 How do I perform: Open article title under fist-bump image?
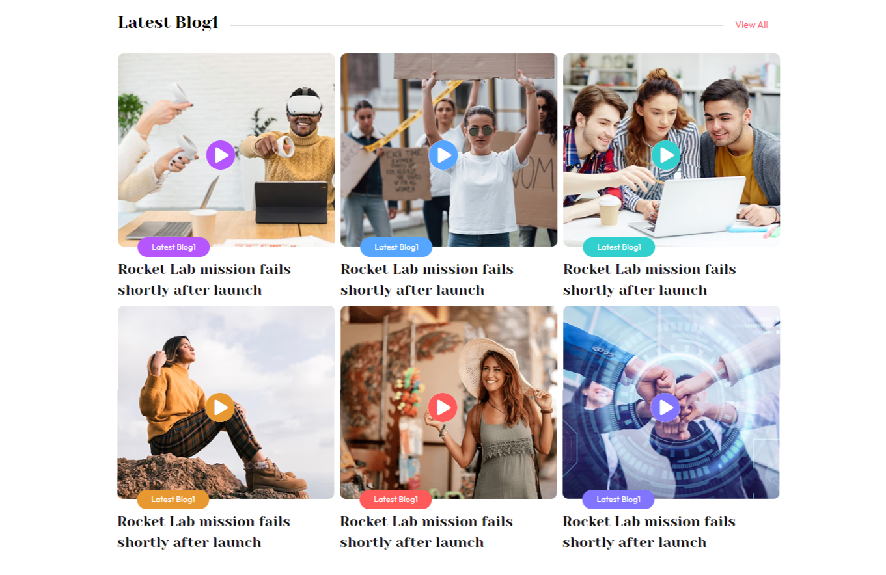pos(649,532)
